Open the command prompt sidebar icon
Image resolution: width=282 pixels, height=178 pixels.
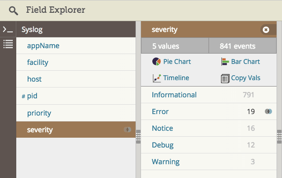coord(8,30)
